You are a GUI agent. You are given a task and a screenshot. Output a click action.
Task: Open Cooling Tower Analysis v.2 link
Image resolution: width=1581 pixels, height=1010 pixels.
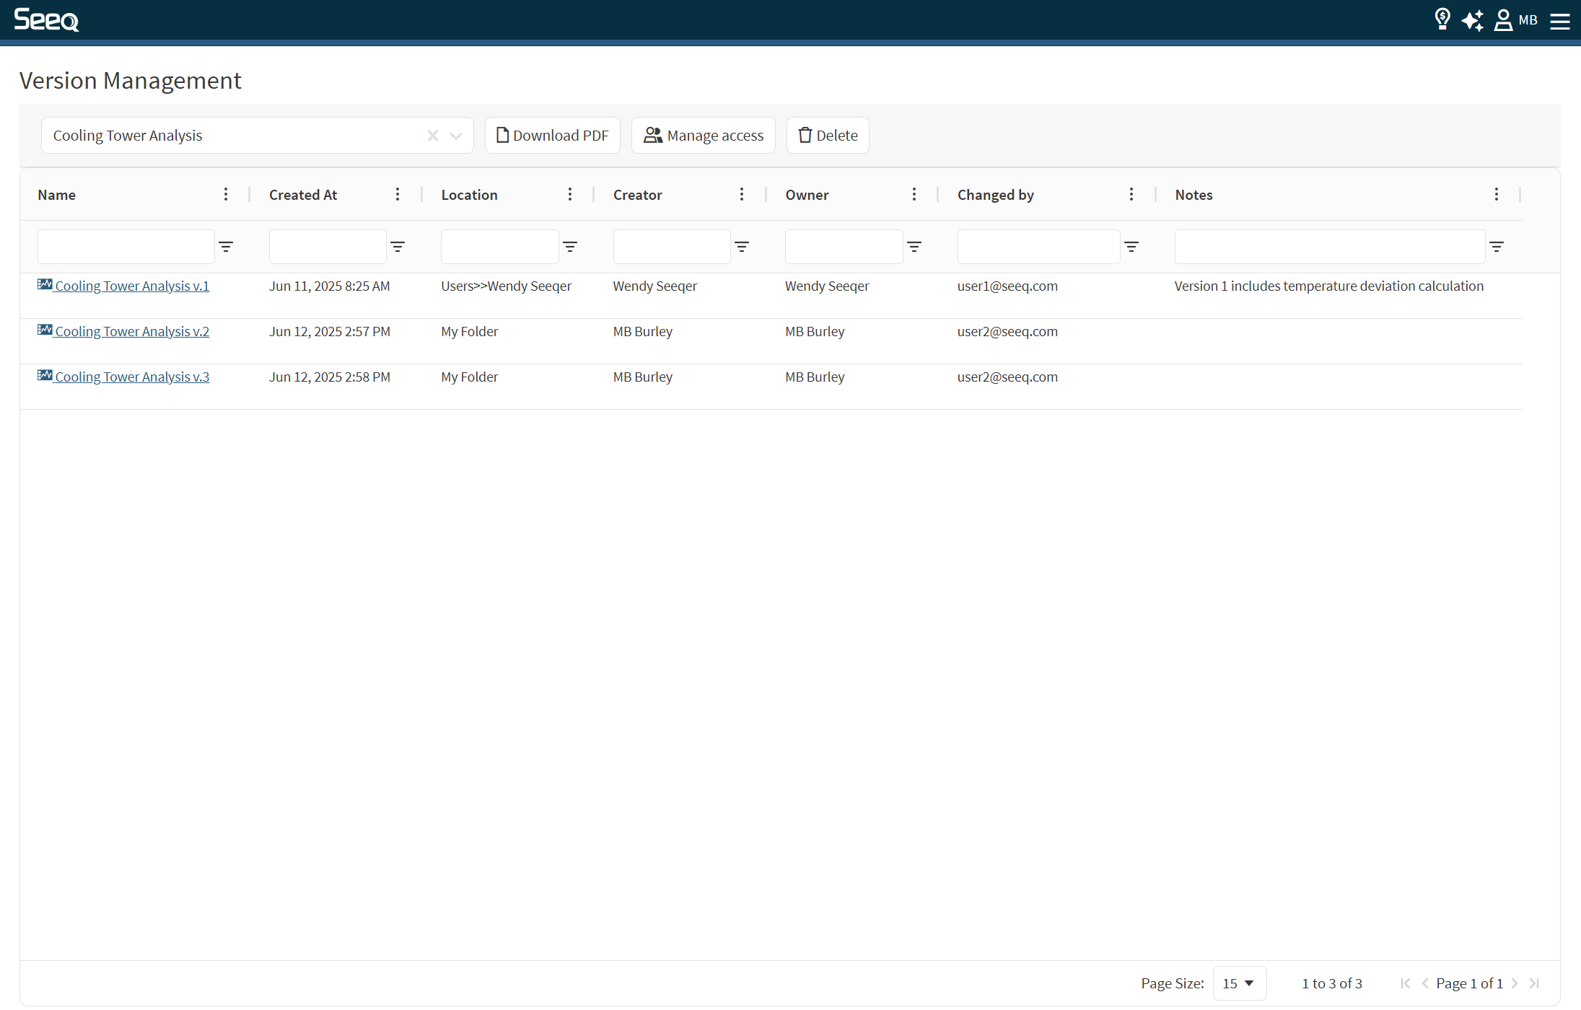132,332
